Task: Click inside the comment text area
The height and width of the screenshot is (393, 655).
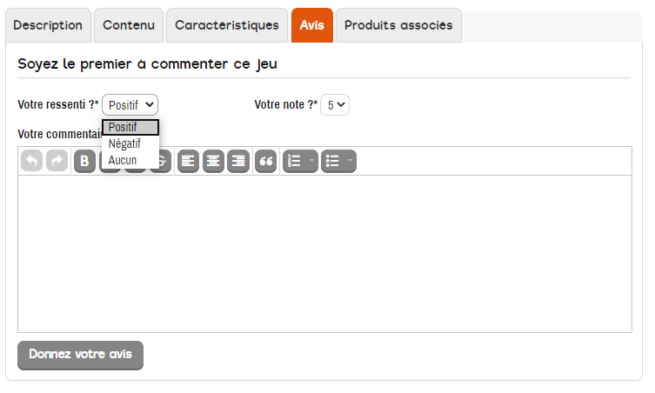Action: pyautogui.click(x=324, y=253)
